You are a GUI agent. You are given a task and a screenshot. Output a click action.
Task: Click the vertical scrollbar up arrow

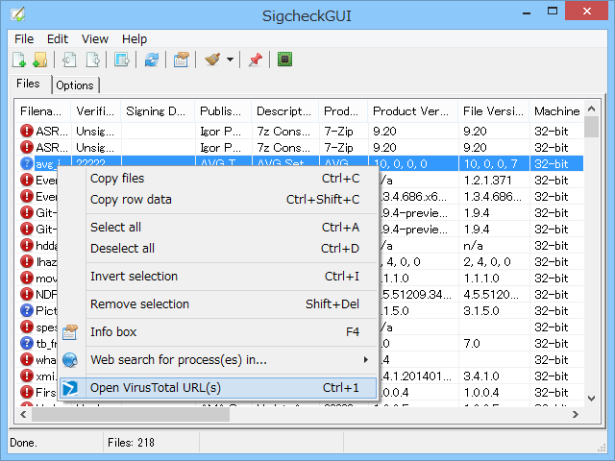click(x=592, y=109)
